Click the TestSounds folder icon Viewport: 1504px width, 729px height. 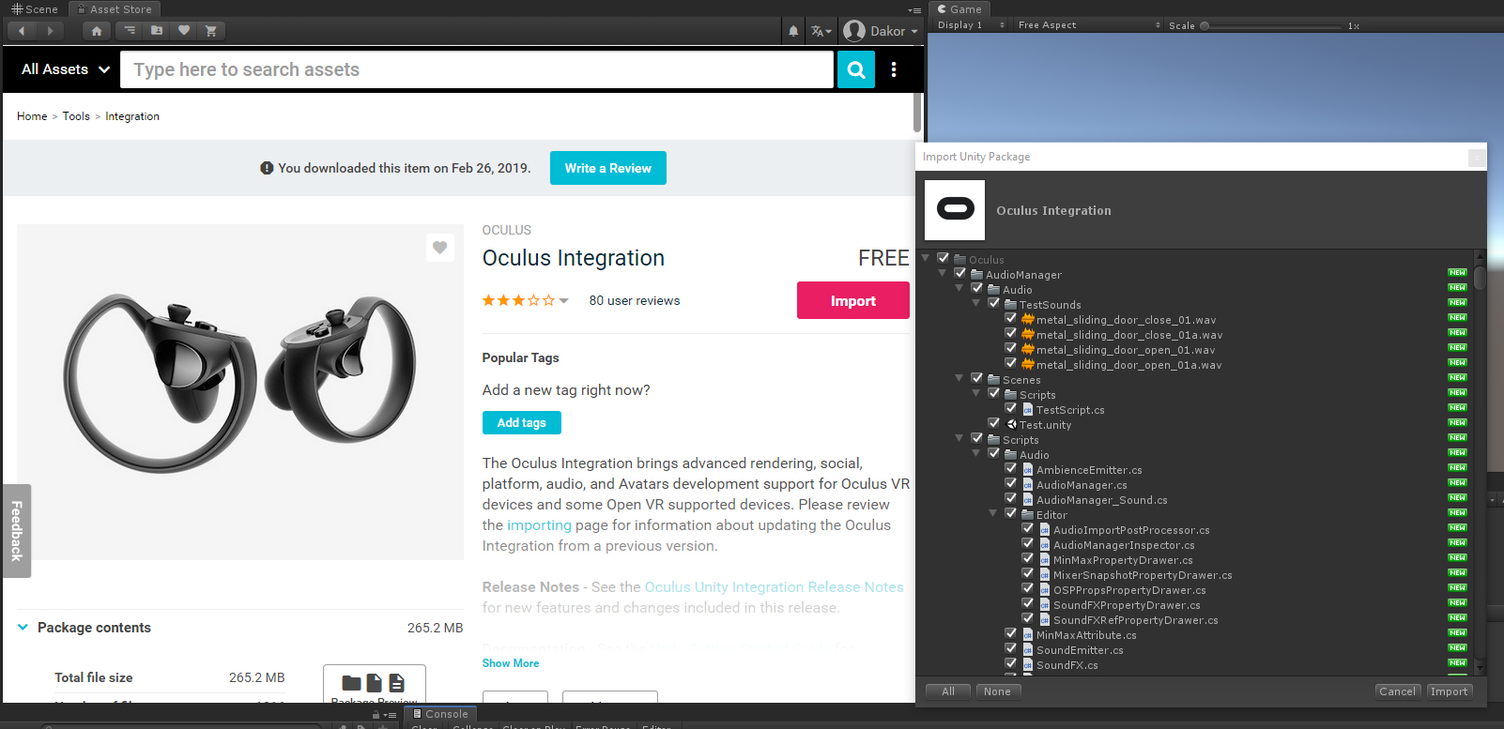point(1011,304)
